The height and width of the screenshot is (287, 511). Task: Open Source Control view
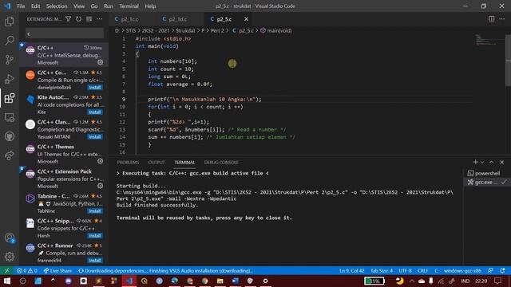coord(10,60)
